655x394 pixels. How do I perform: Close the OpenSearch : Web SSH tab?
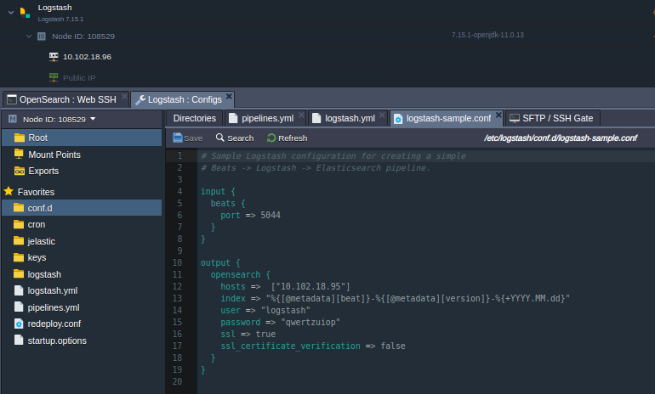(124, 96)
